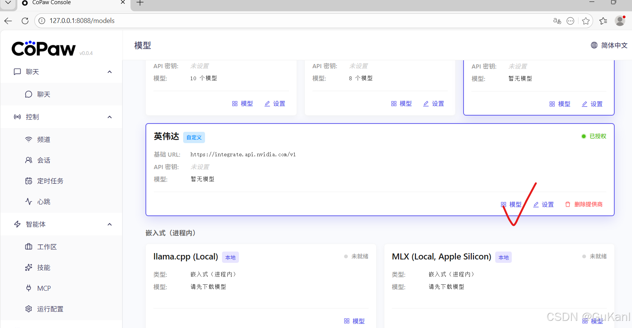
Task: Bookmark this page with the star icon
Action: pos(586,21)
